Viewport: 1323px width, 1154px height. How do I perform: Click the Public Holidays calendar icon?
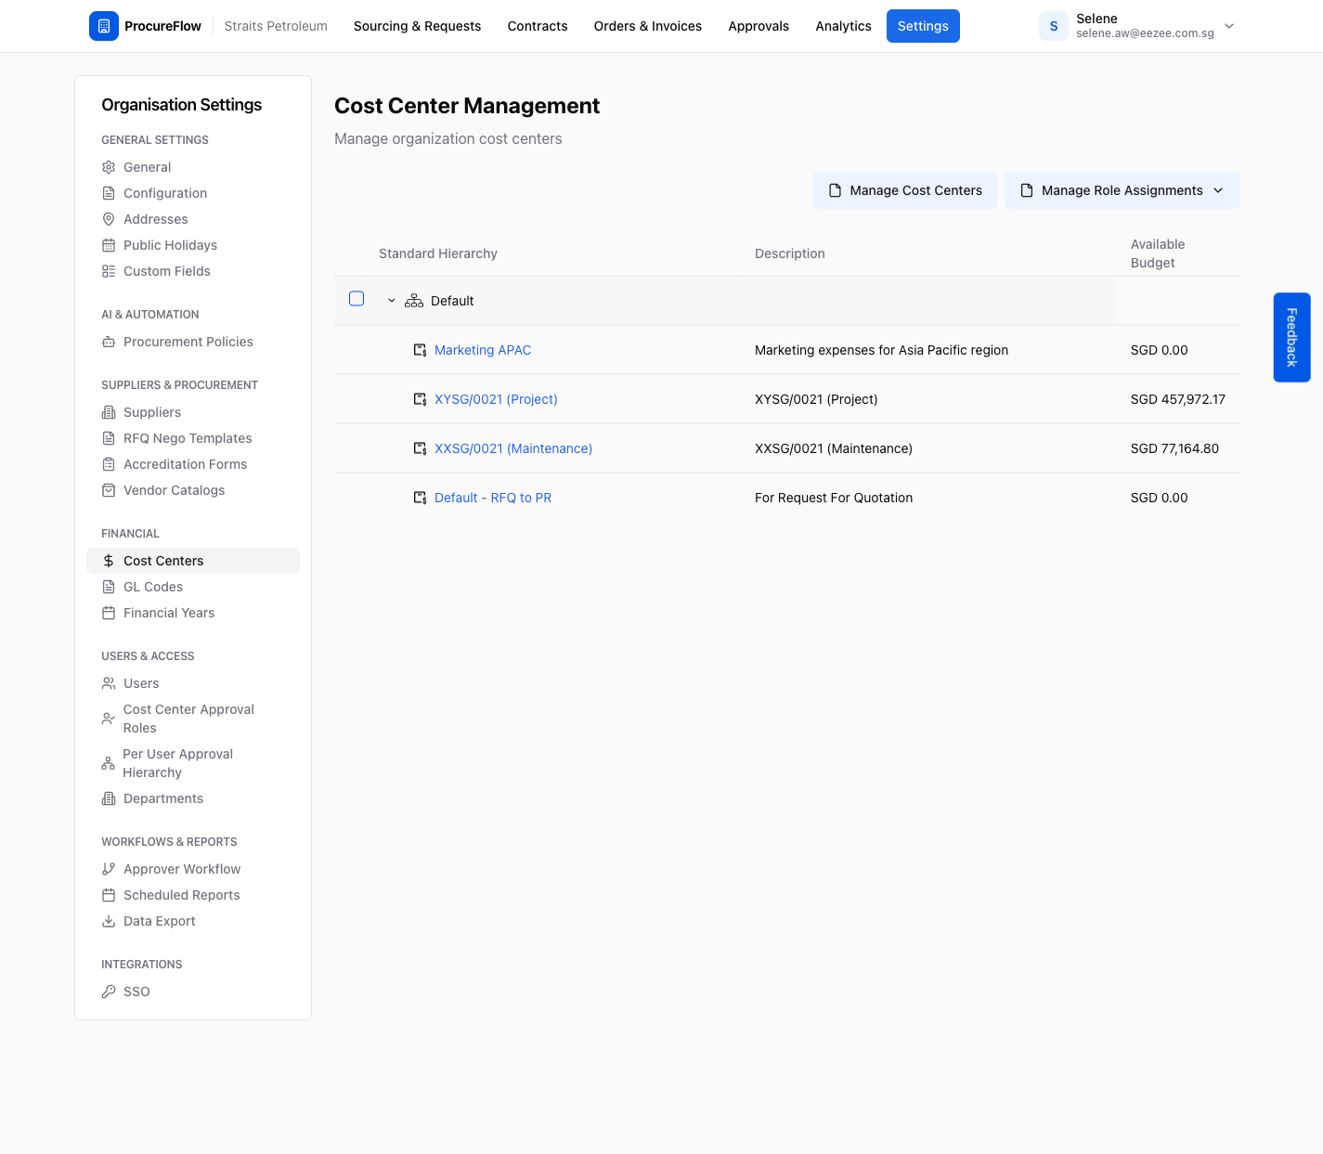tap(109, 245)
